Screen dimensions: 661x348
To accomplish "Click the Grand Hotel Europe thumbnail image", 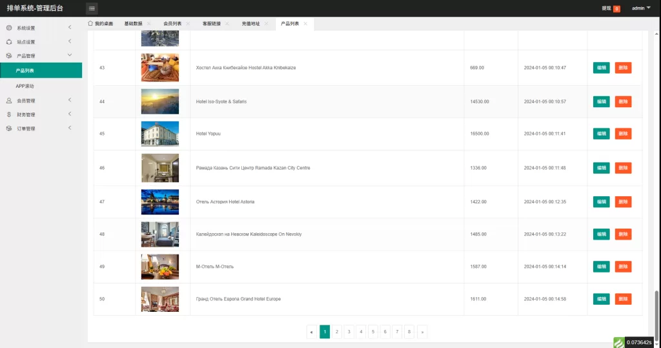I will click(x=160, y=299).
